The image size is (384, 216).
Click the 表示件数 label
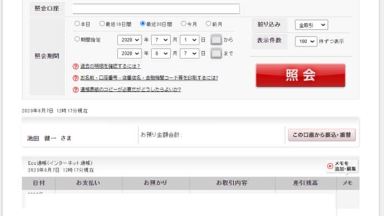click(x=269, y=41)
